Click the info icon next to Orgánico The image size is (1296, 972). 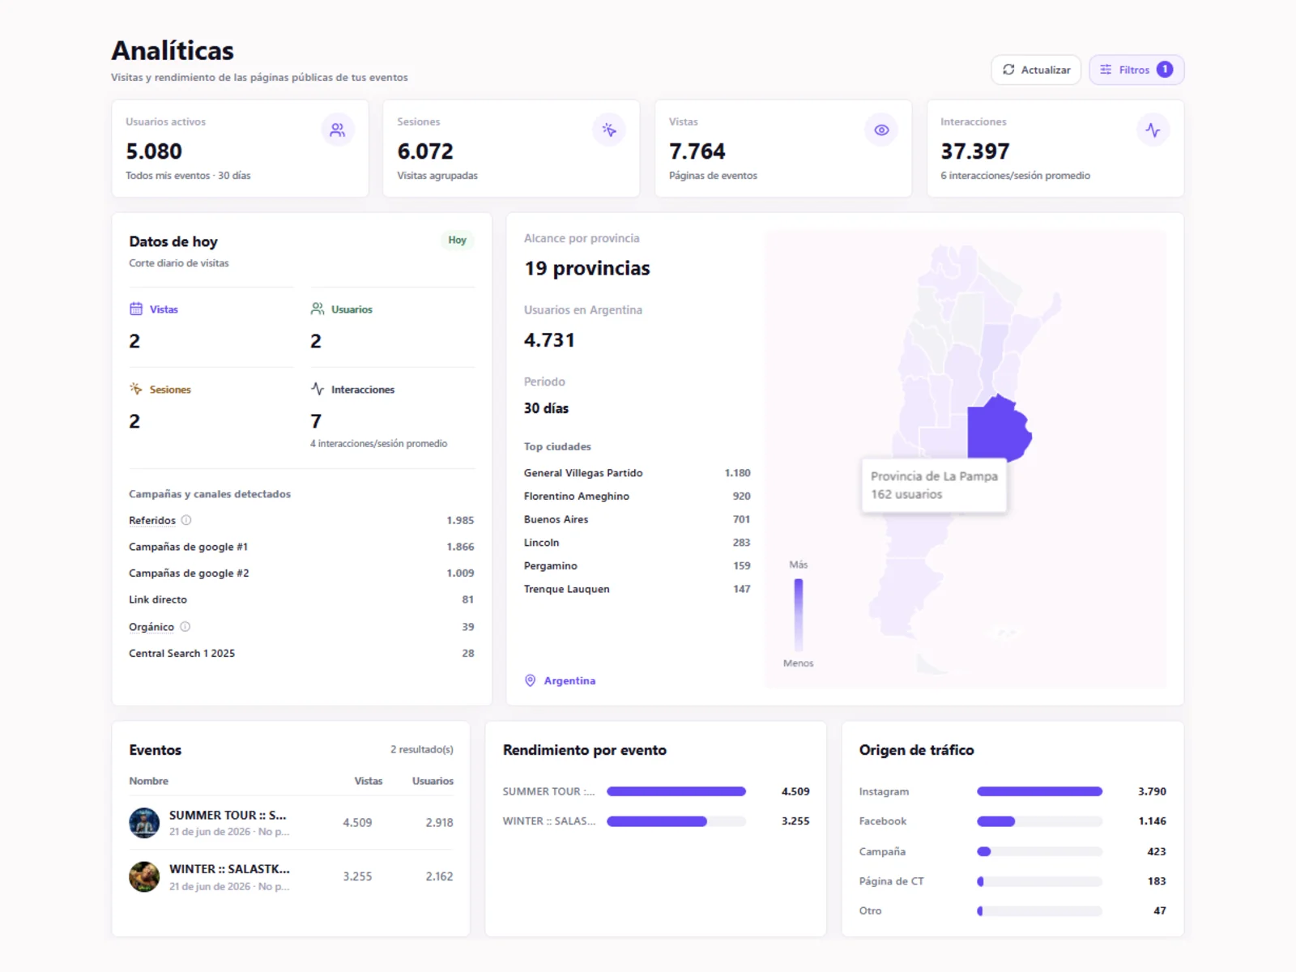click(x=185, y=626)
